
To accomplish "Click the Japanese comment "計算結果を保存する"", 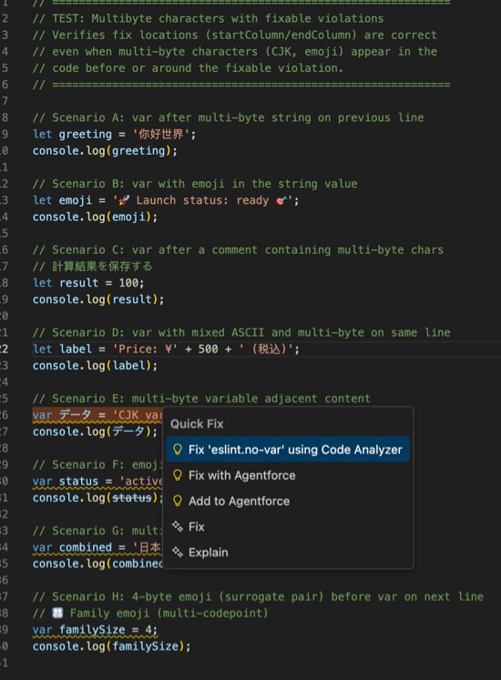I will [102, 267].
